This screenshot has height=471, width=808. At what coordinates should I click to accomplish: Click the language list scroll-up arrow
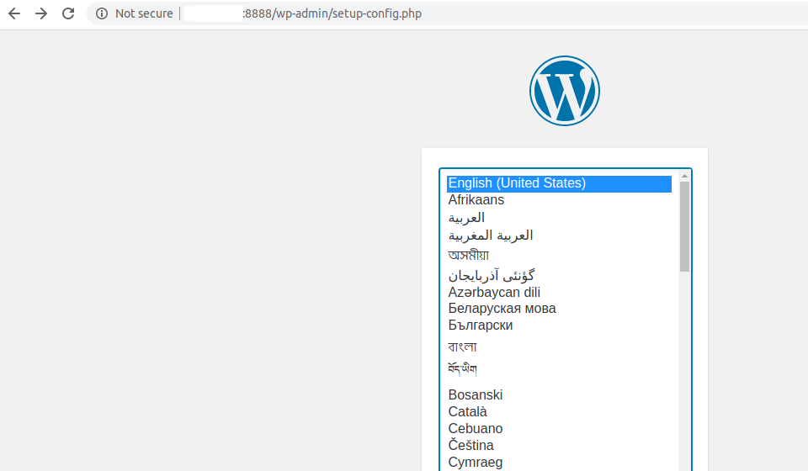(x=684, y=176)
